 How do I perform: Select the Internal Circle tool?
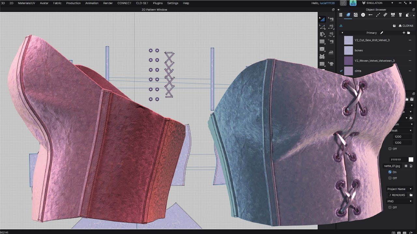[x=322, y=49]
